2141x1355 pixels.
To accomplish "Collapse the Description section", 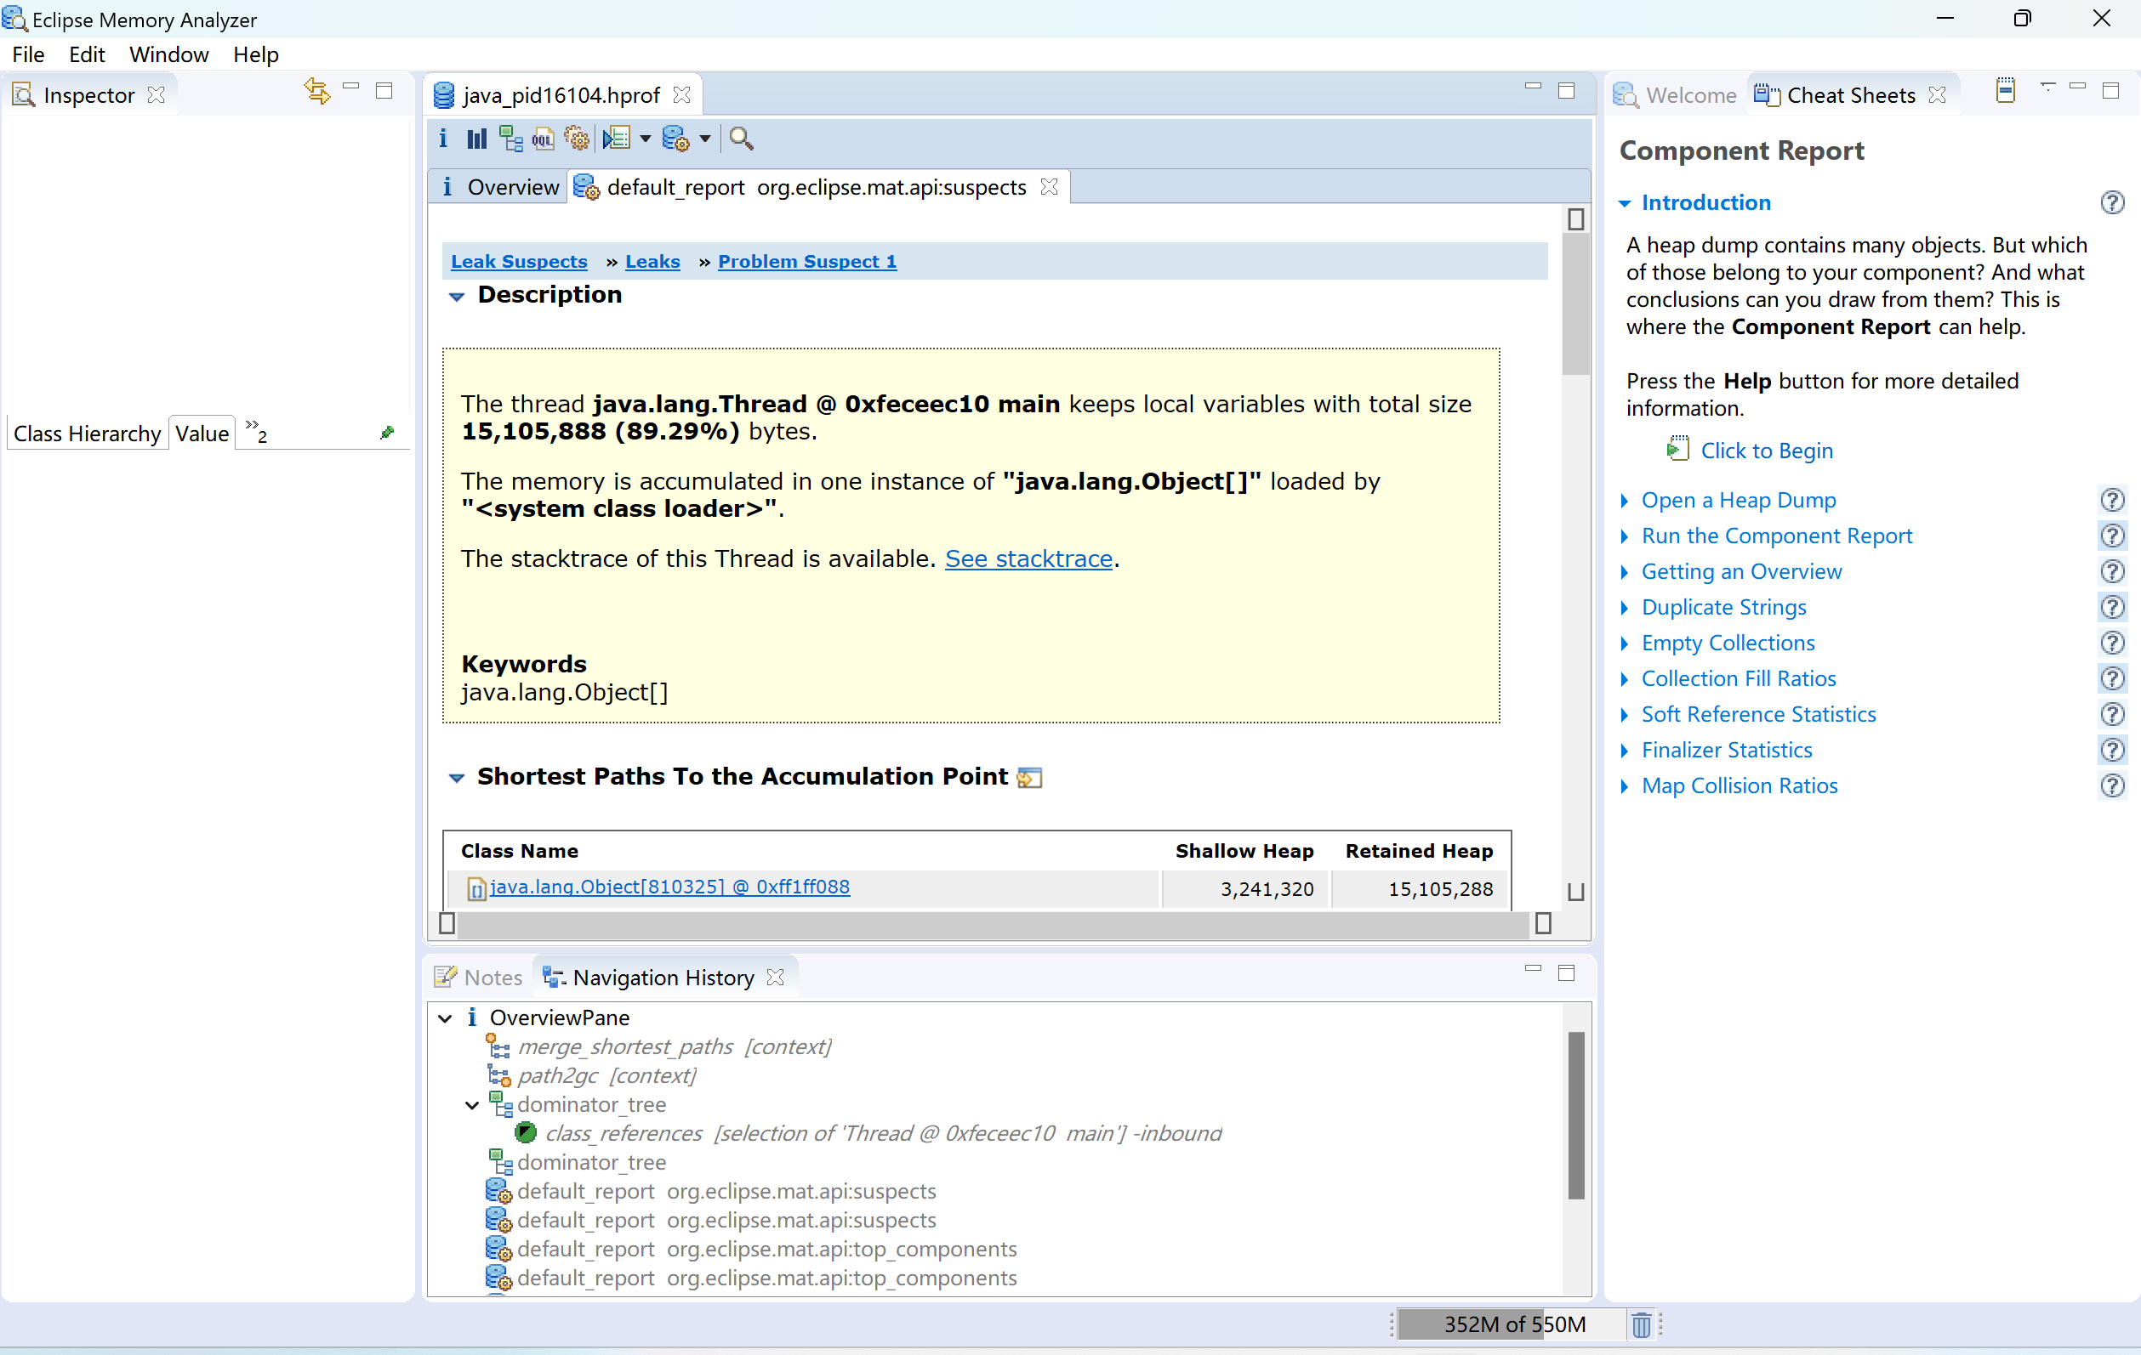I will click(x=457, y=297).
